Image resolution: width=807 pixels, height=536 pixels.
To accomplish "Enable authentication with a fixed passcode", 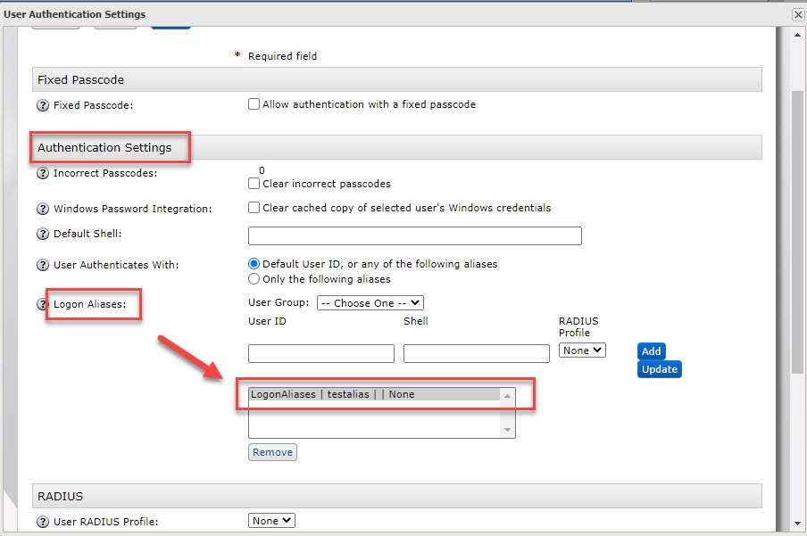I will point(254,103).
